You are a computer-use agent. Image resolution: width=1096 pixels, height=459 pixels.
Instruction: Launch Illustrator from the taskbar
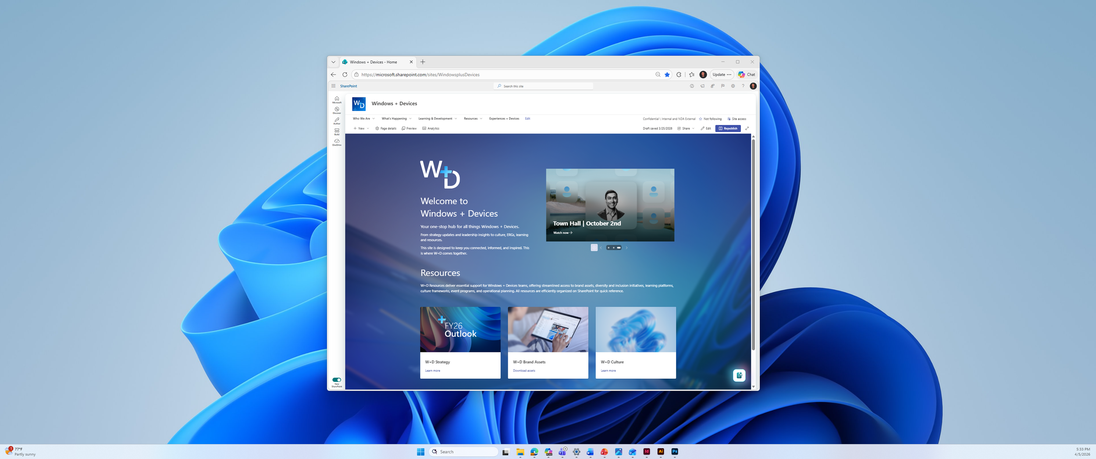point(661,452)
